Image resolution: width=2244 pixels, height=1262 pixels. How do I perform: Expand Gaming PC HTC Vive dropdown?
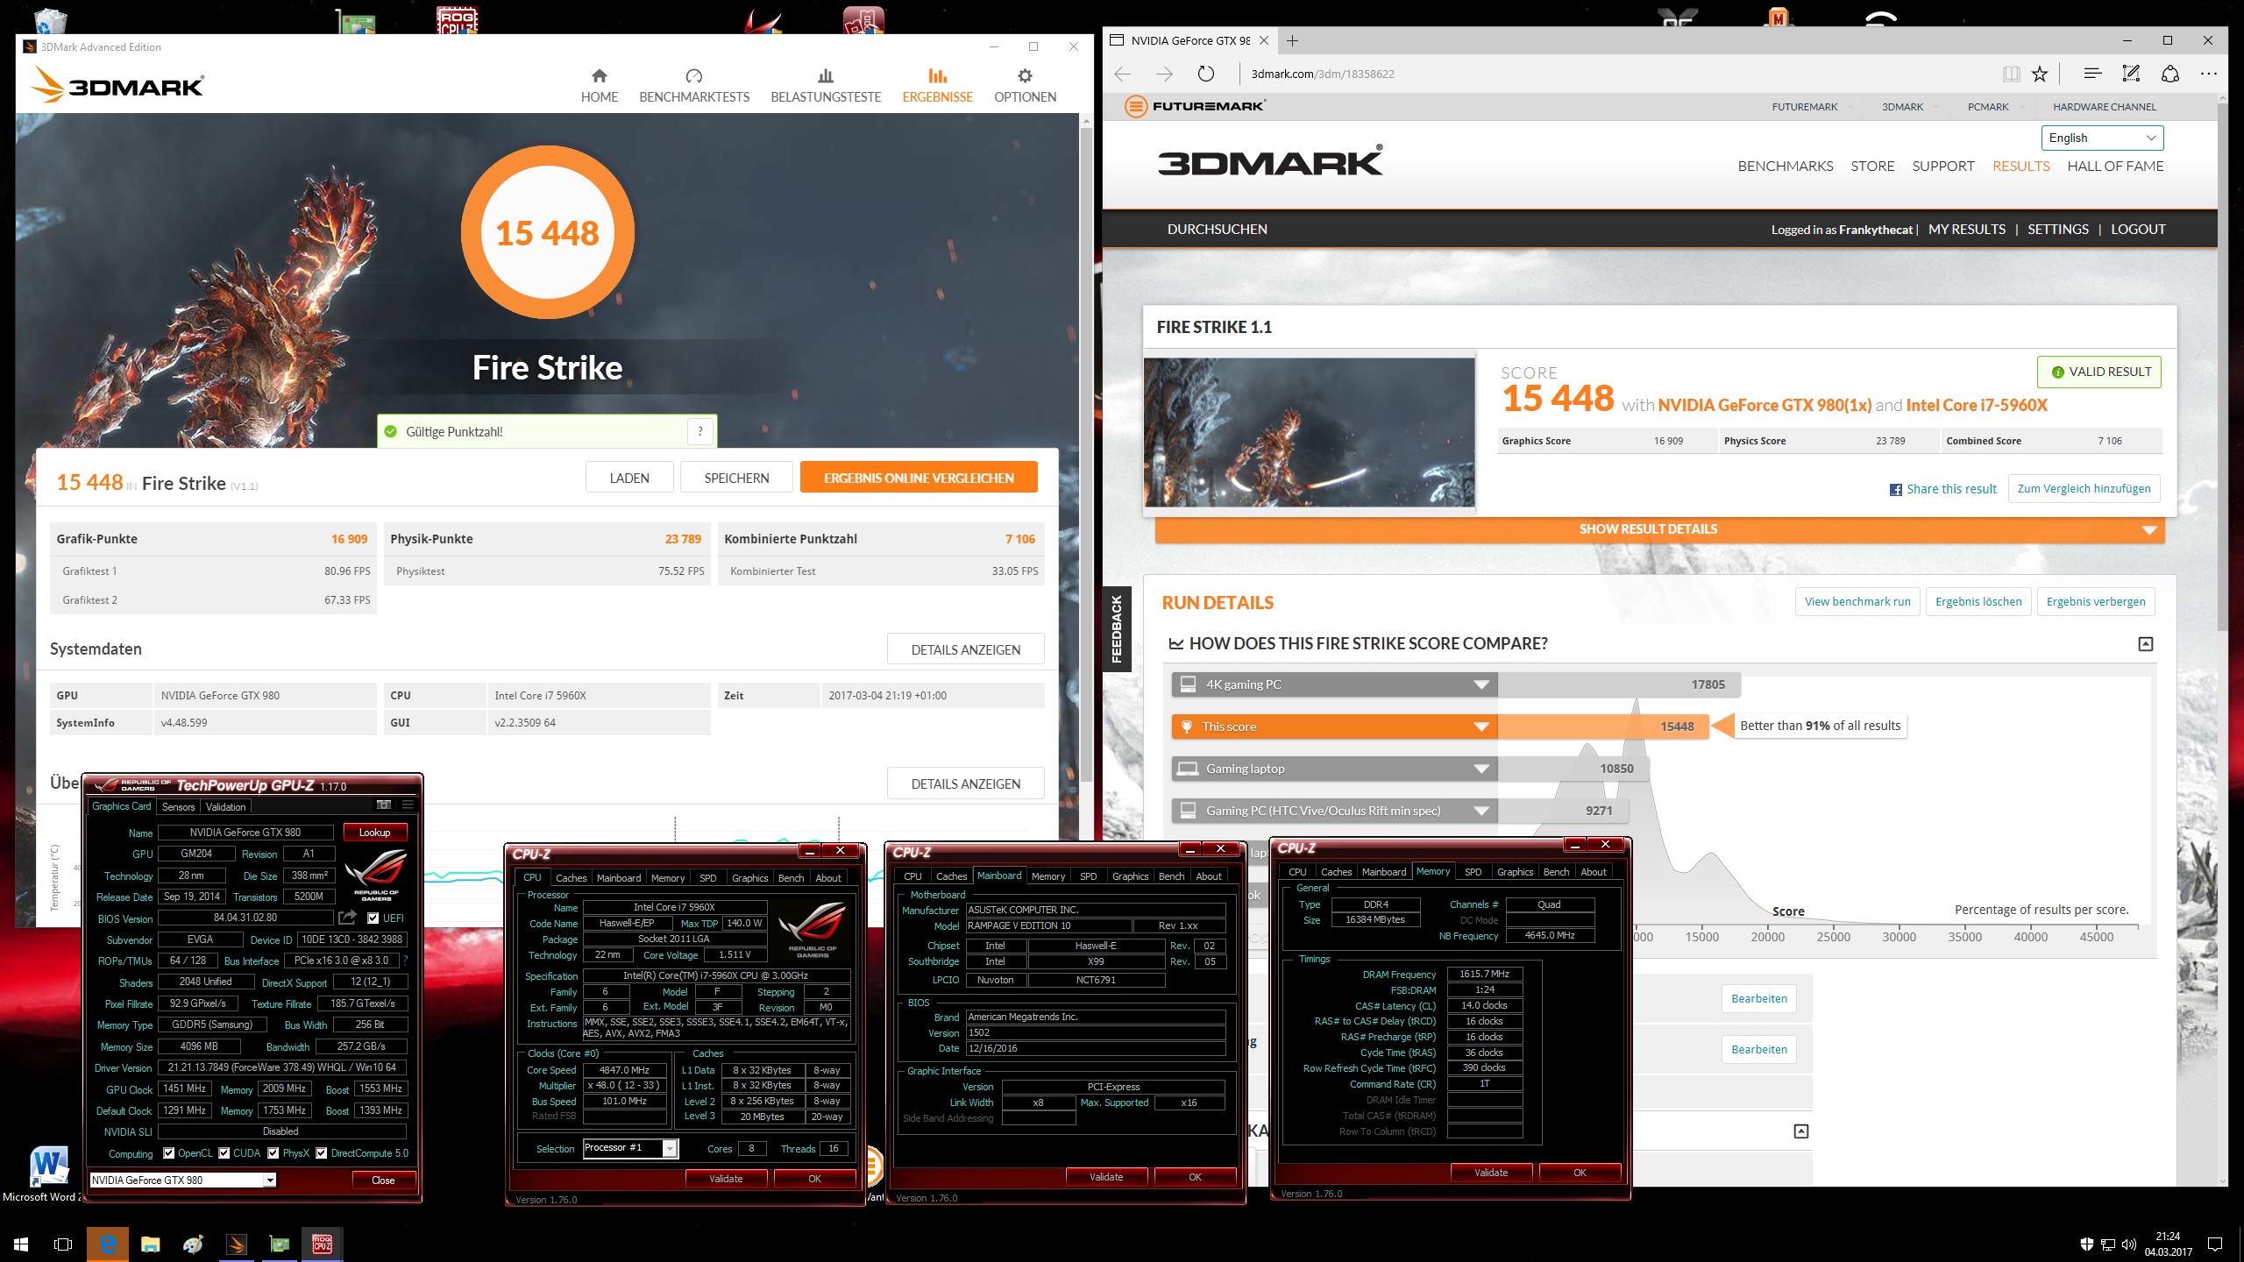[x=1481, y=811]
